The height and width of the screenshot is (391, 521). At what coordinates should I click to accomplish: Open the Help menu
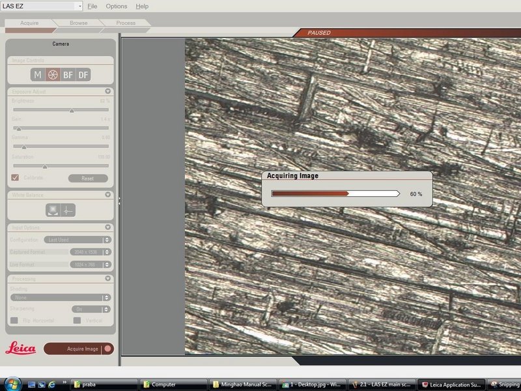(142, 7)
